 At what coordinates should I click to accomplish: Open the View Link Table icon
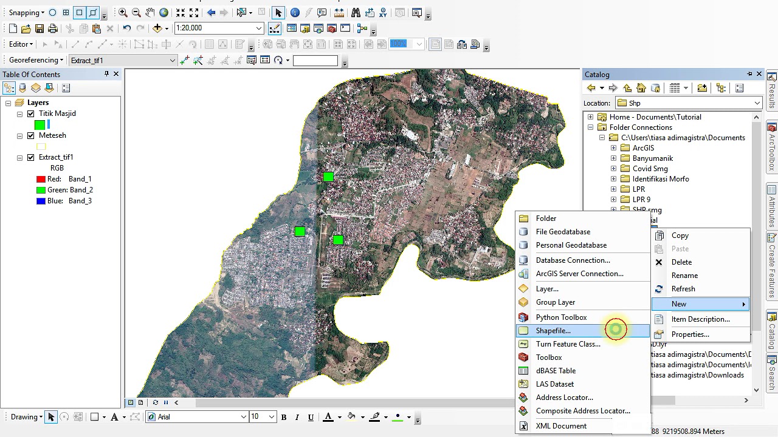click(x=265, y=60)
